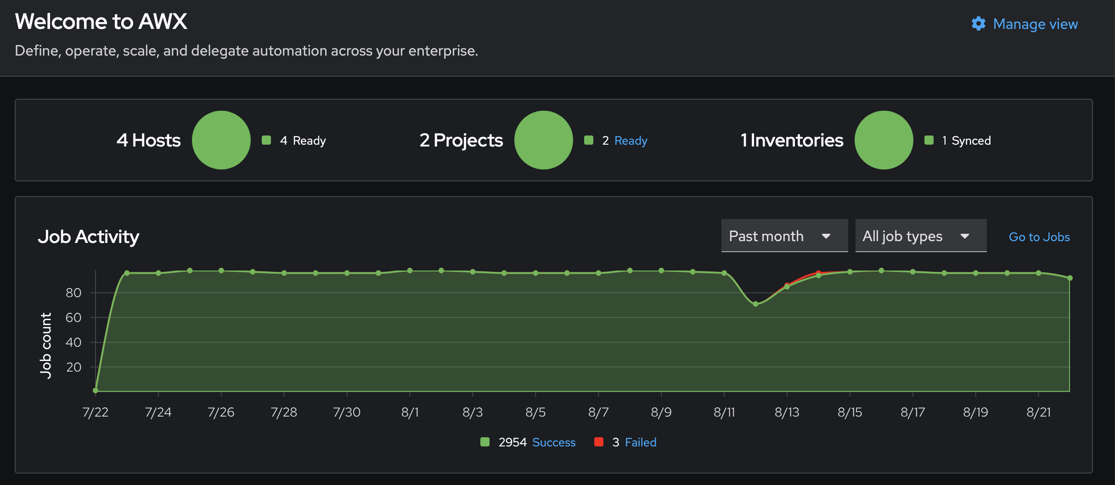Open the Manage view link

click(1035, 24)
